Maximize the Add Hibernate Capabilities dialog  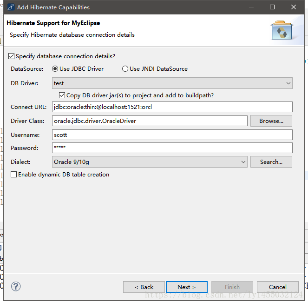(x=272, y=7)
